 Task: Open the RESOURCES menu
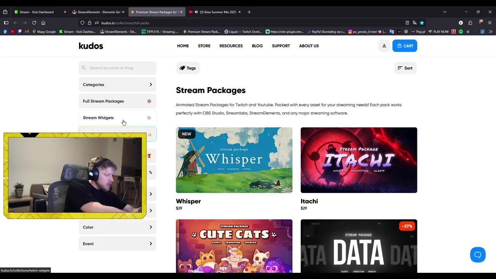point(231,46)
